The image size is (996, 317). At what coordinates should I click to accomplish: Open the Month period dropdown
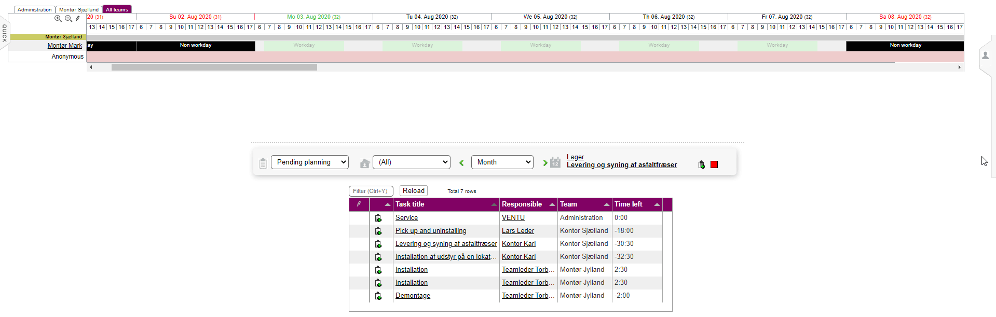click(502, 162)
